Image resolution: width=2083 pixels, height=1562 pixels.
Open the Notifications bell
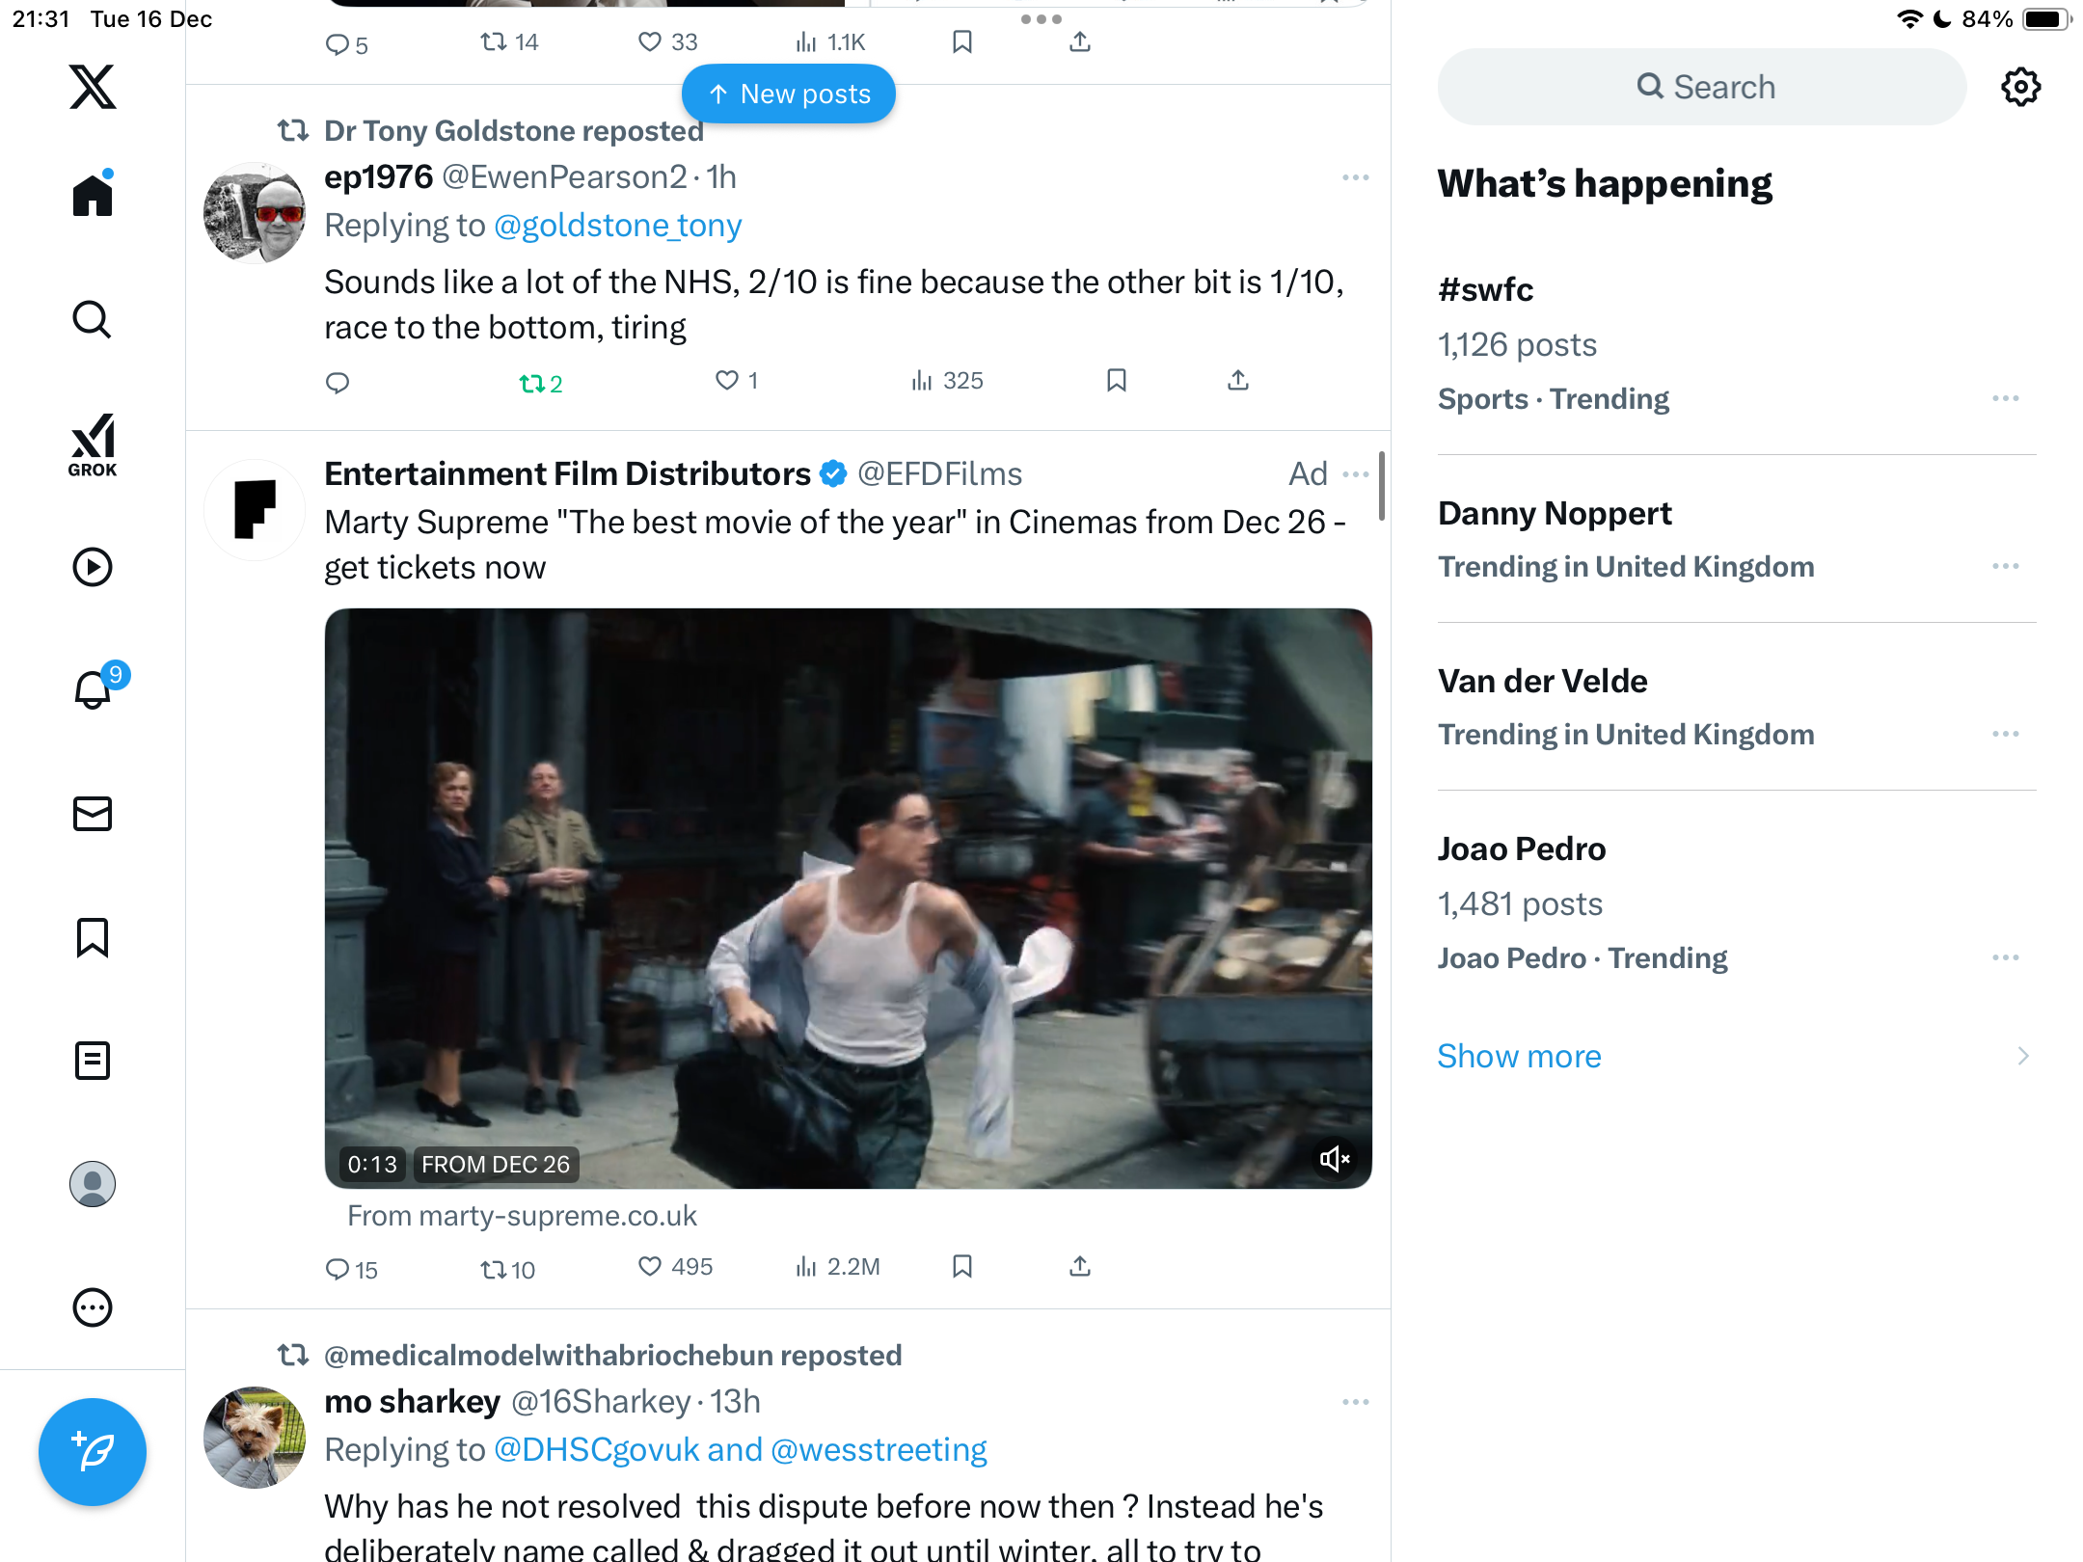point(94,689)
